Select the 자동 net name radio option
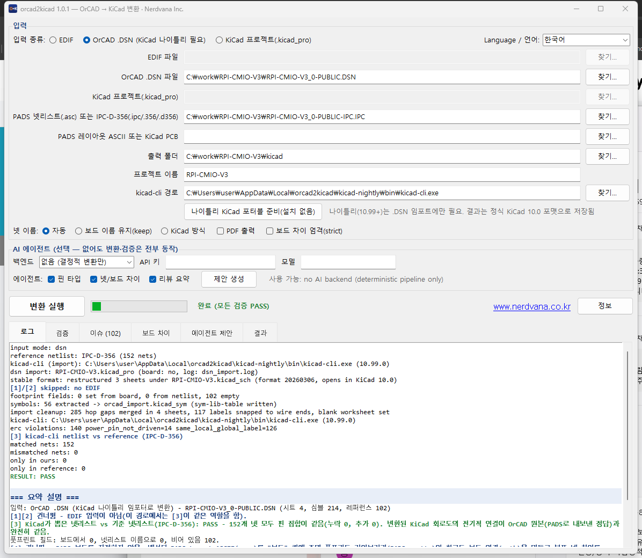Viewport: 642px width, 558px height. point(46,231)
